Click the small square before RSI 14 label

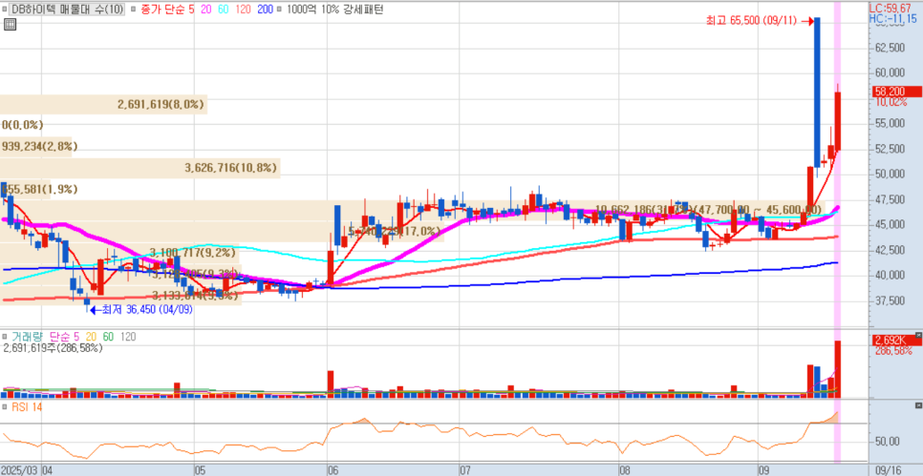point(5,407)
